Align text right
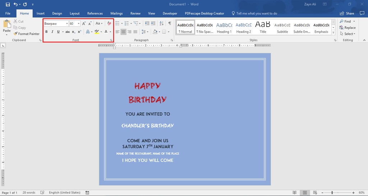 (x=129, y=32)
